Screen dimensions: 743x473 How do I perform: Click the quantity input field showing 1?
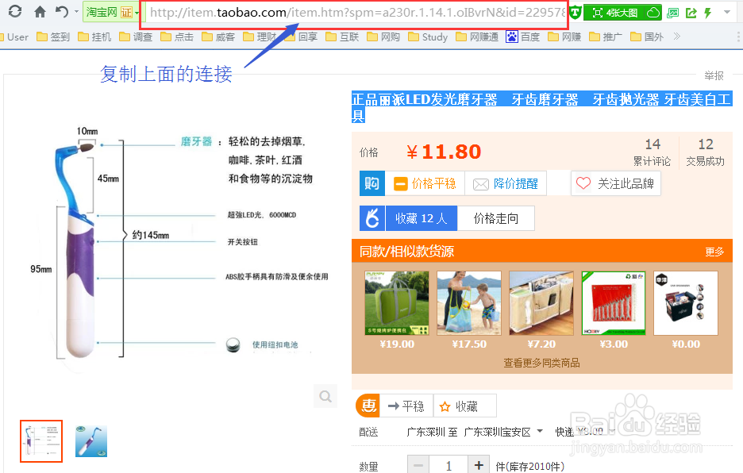[x=448, y=465]
